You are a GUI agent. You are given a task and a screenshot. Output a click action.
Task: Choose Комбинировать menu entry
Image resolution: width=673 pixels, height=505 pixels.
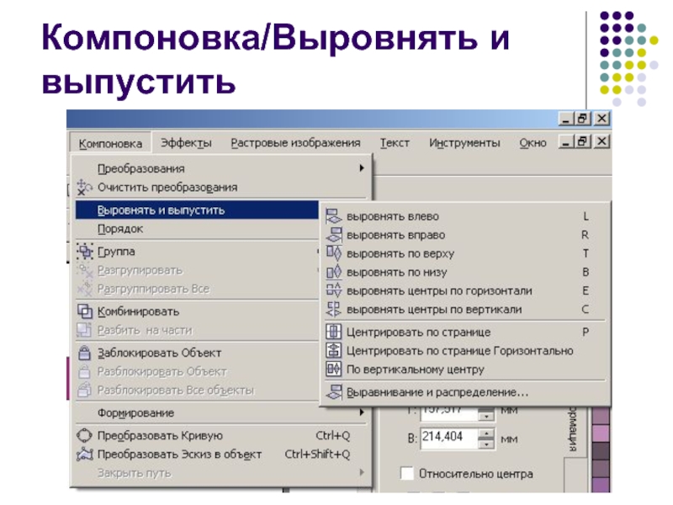197,311
